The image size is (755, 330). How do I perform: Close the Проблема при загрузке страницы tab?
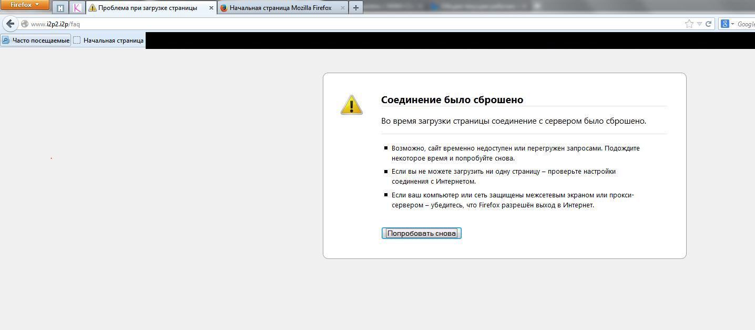tap(210, 8)
